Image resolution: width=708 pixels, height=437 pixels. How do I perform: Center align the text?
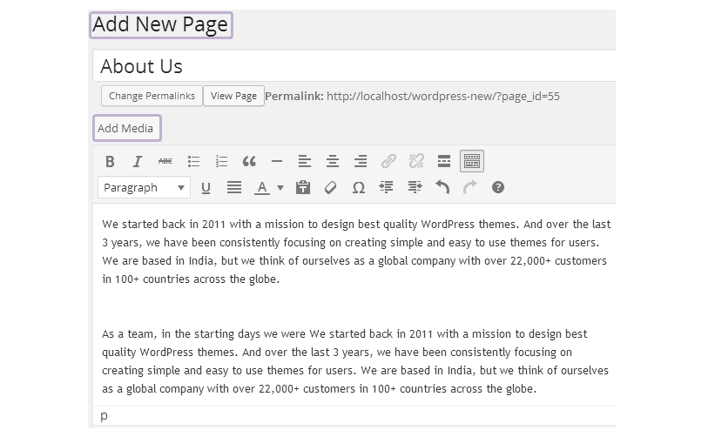tap(333, 161)
